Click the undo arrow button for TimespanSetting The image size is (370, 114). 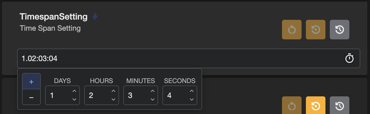pos(292,30)
